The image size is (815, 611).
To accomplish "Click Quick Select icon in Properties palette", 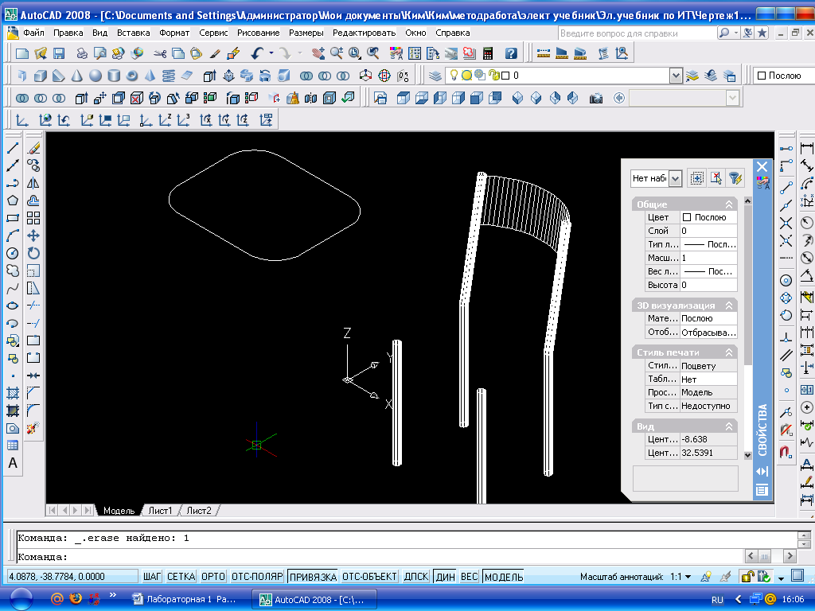I will click(x=735, y=178).
